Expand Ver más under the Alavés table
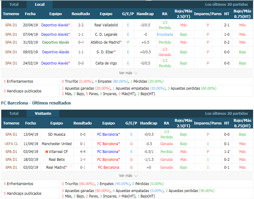 [x=128, y=73]
